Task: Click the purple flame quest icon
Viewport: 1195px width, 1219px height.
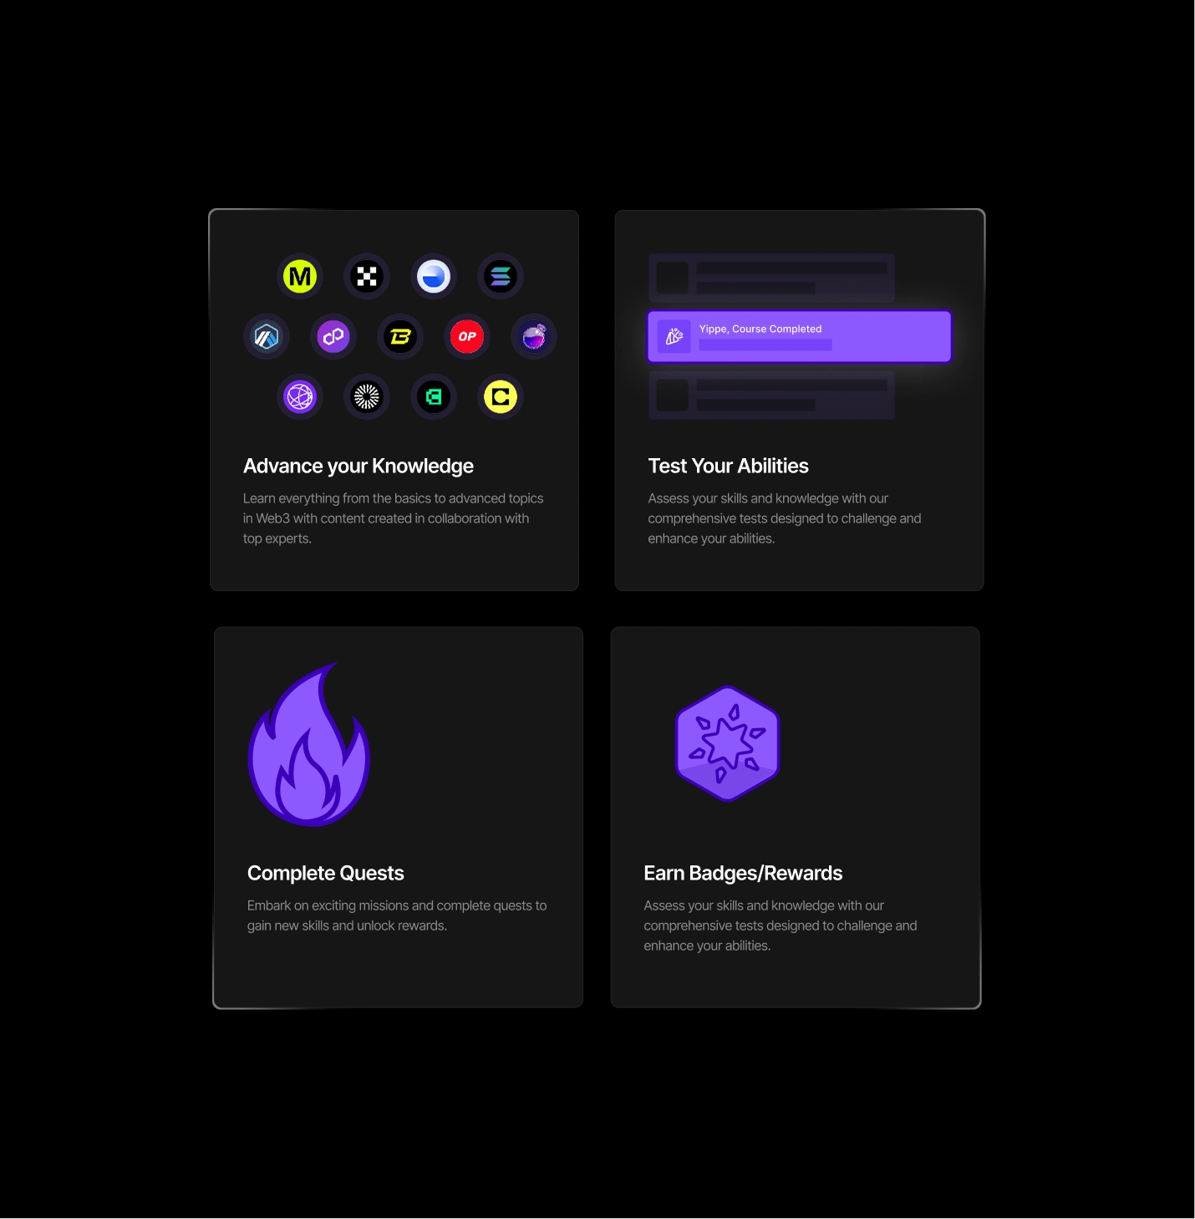Action: point(309,744)
